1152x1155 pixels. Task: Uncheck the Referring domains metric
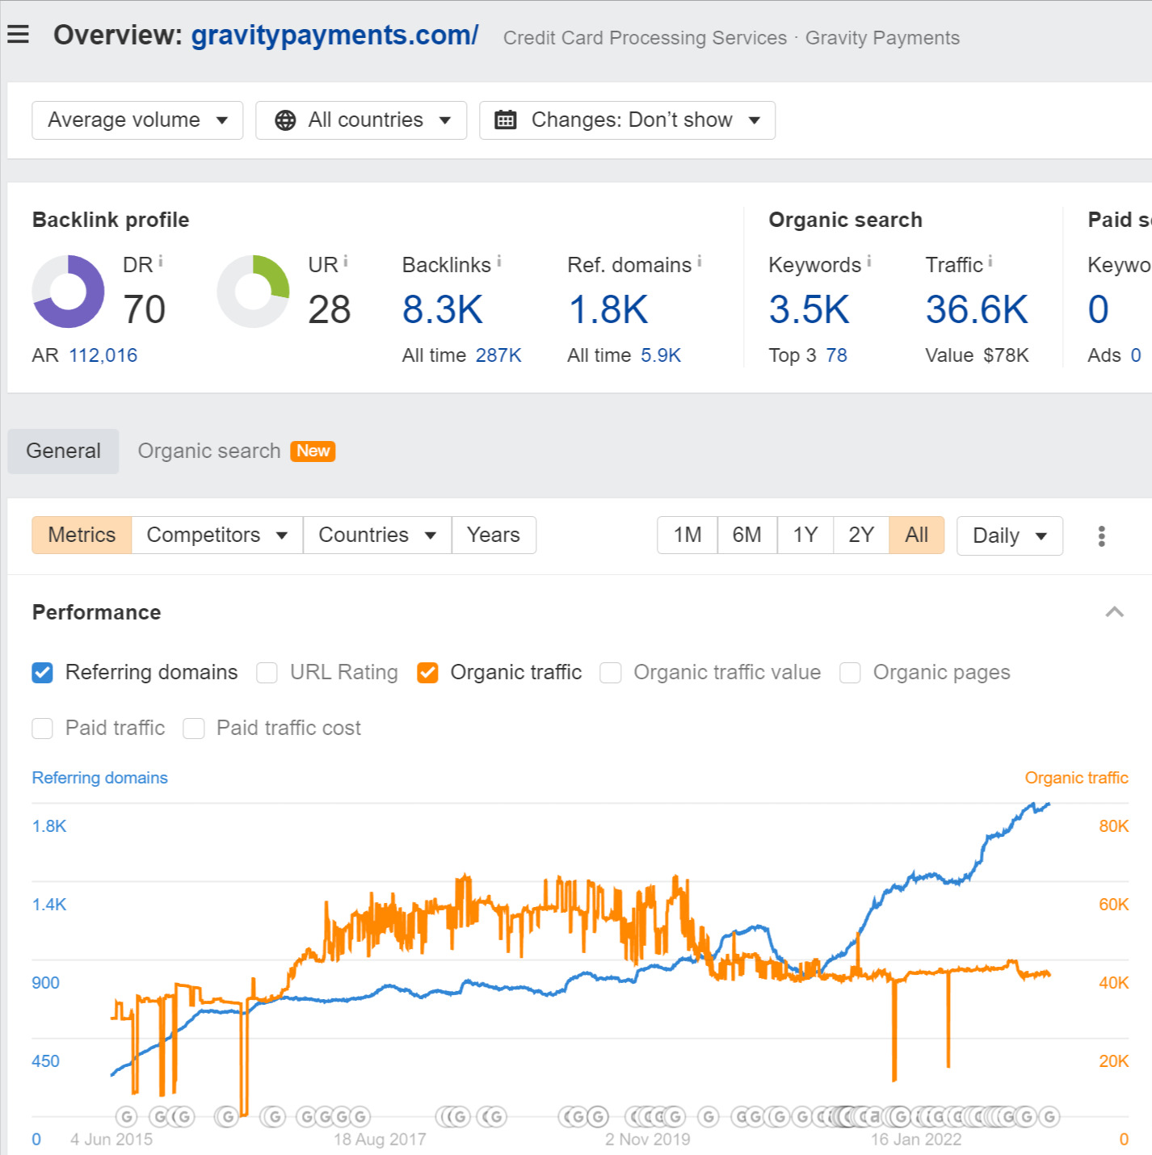(x=42, y=672)
